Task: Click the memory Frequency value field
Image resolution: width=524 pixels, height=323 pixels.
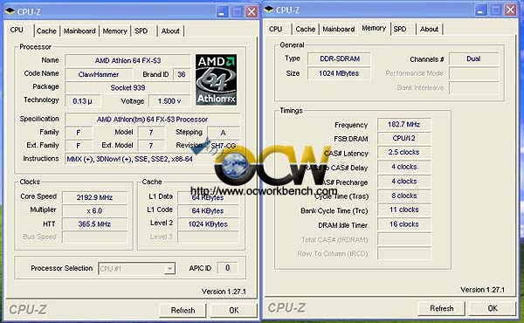Action: click(x=404, y=125)
